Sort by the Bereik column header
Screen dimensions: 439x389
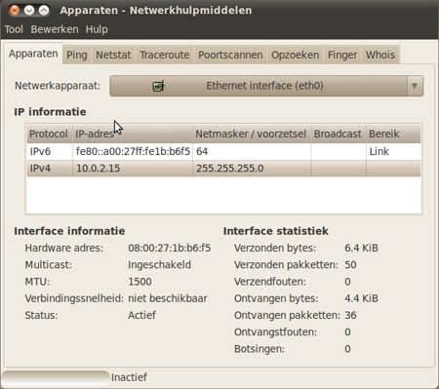click(393, 134)
